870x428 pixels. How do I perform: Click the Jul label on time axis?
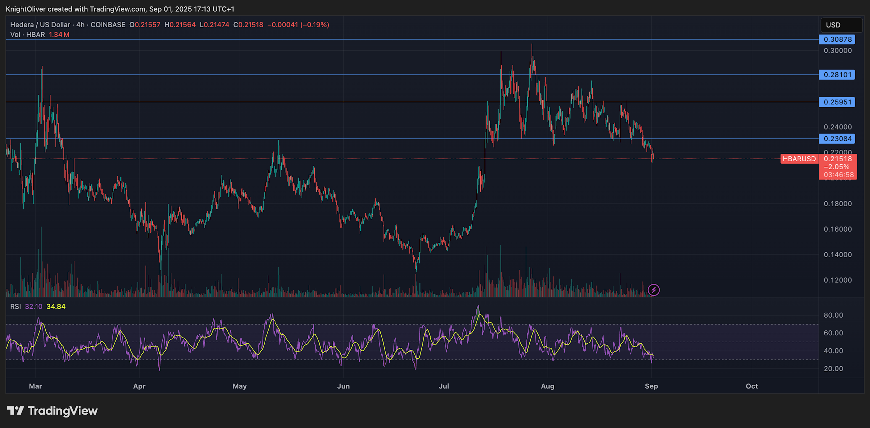pyautogui.click(x=444, y=386)
